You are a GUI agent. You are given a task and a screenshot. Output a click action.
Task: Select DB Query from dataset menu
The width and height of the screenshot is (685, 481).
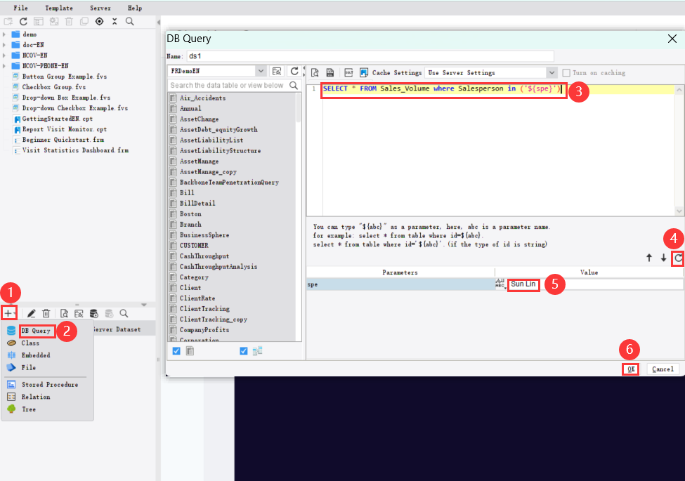tap(35, 331)
